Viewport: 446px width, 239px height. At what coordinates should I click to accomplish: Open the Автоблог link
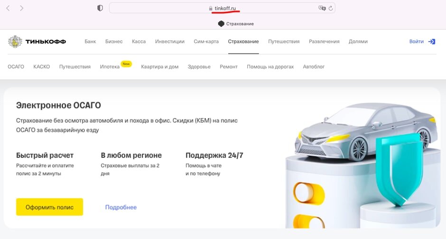pyautogui.click(x=314, y=67)
